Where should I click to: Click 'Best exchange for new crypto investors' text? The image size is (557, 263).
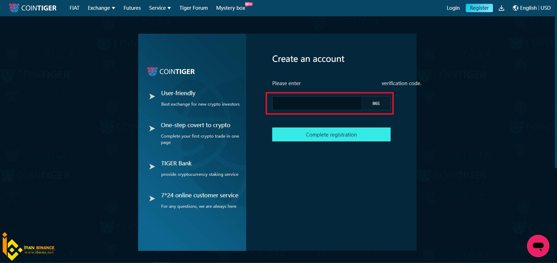point(200,104)
